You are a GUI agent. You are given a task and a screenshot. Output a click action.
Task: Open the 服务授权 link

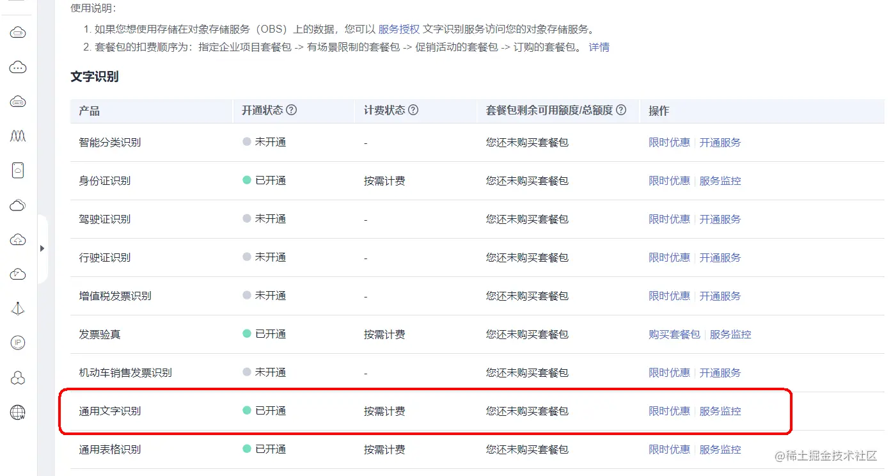[x=399, y=29]
